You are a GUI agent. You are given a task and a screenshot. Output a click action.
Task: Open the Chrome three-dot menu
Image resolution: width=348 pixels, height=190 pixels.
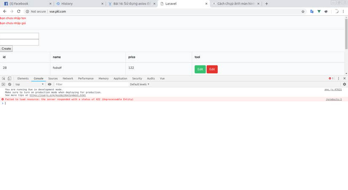[x=343, y=11]
